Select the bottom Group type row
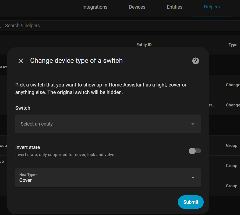Image resolution: width=240 pixels, height=215 pixels. [231, 186]
